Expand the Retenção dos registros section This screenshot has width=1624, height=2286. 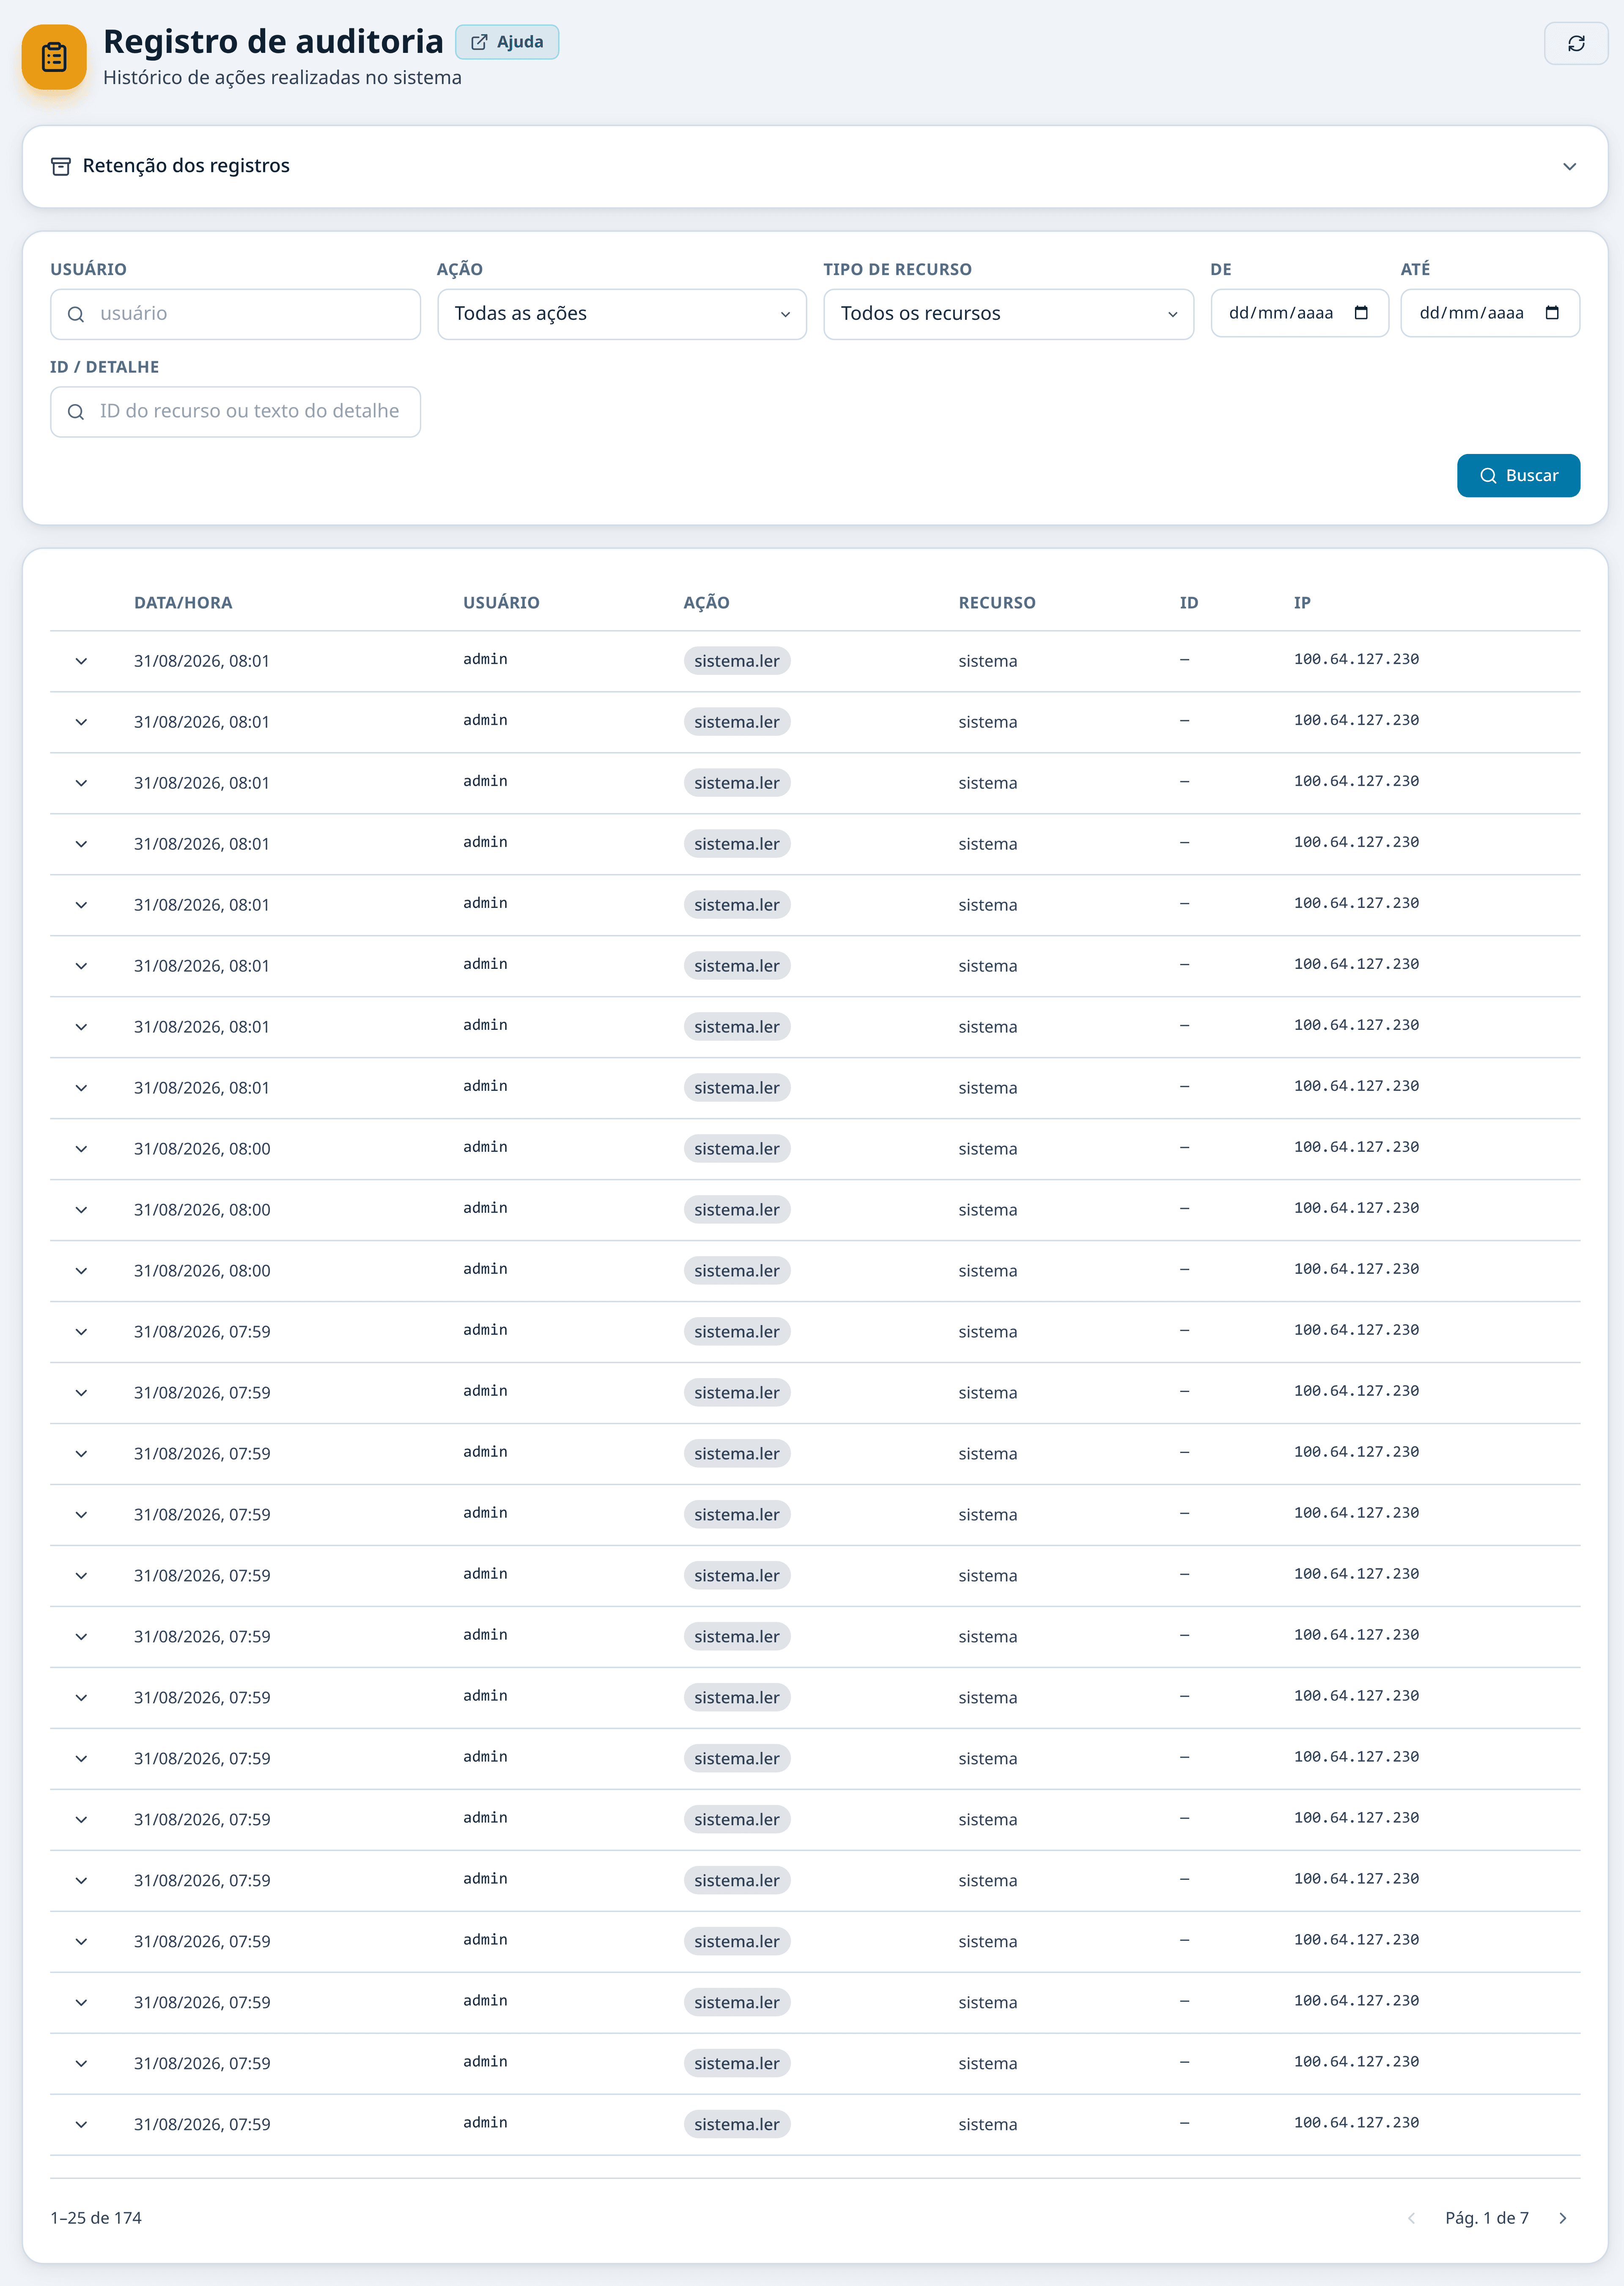tap(815, 166)
